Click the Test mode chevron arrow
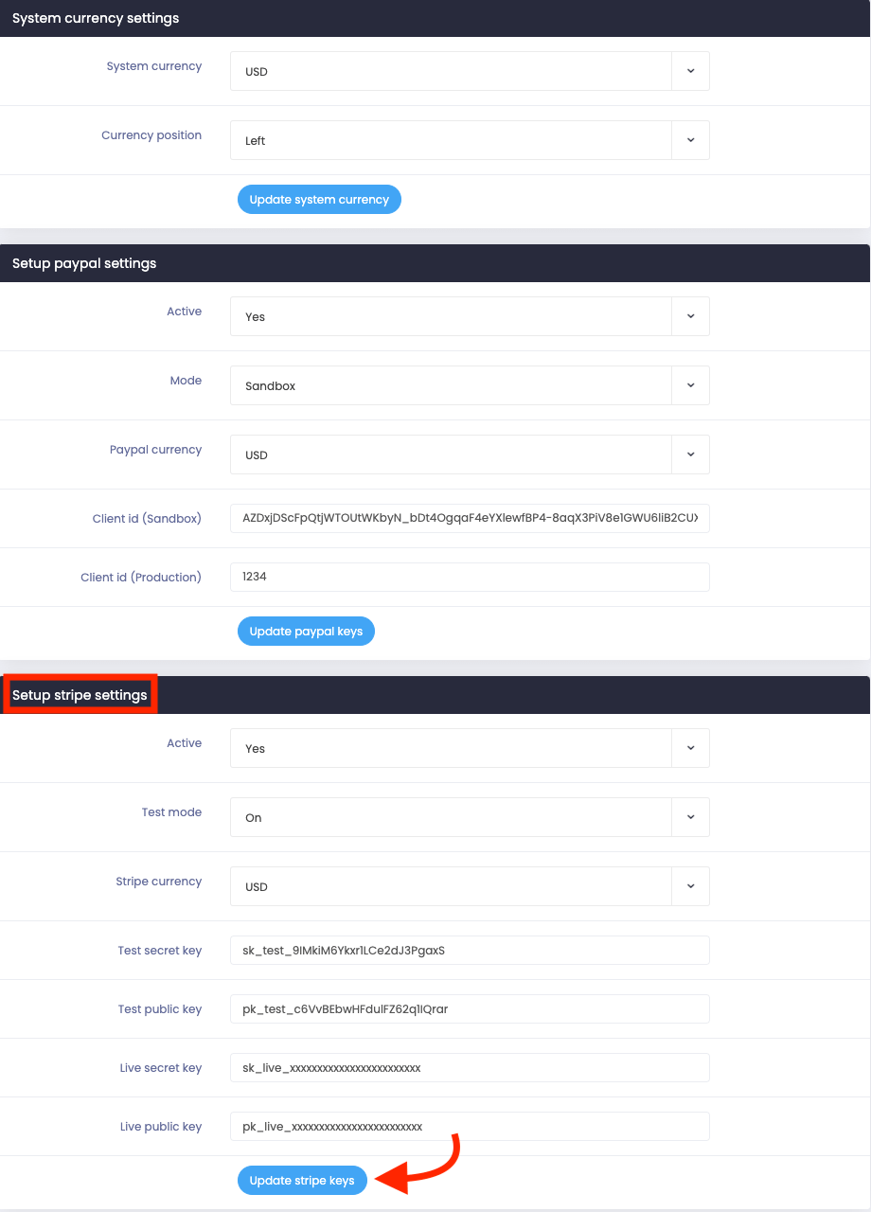The image size is (871, 1212). pos(690,817)
